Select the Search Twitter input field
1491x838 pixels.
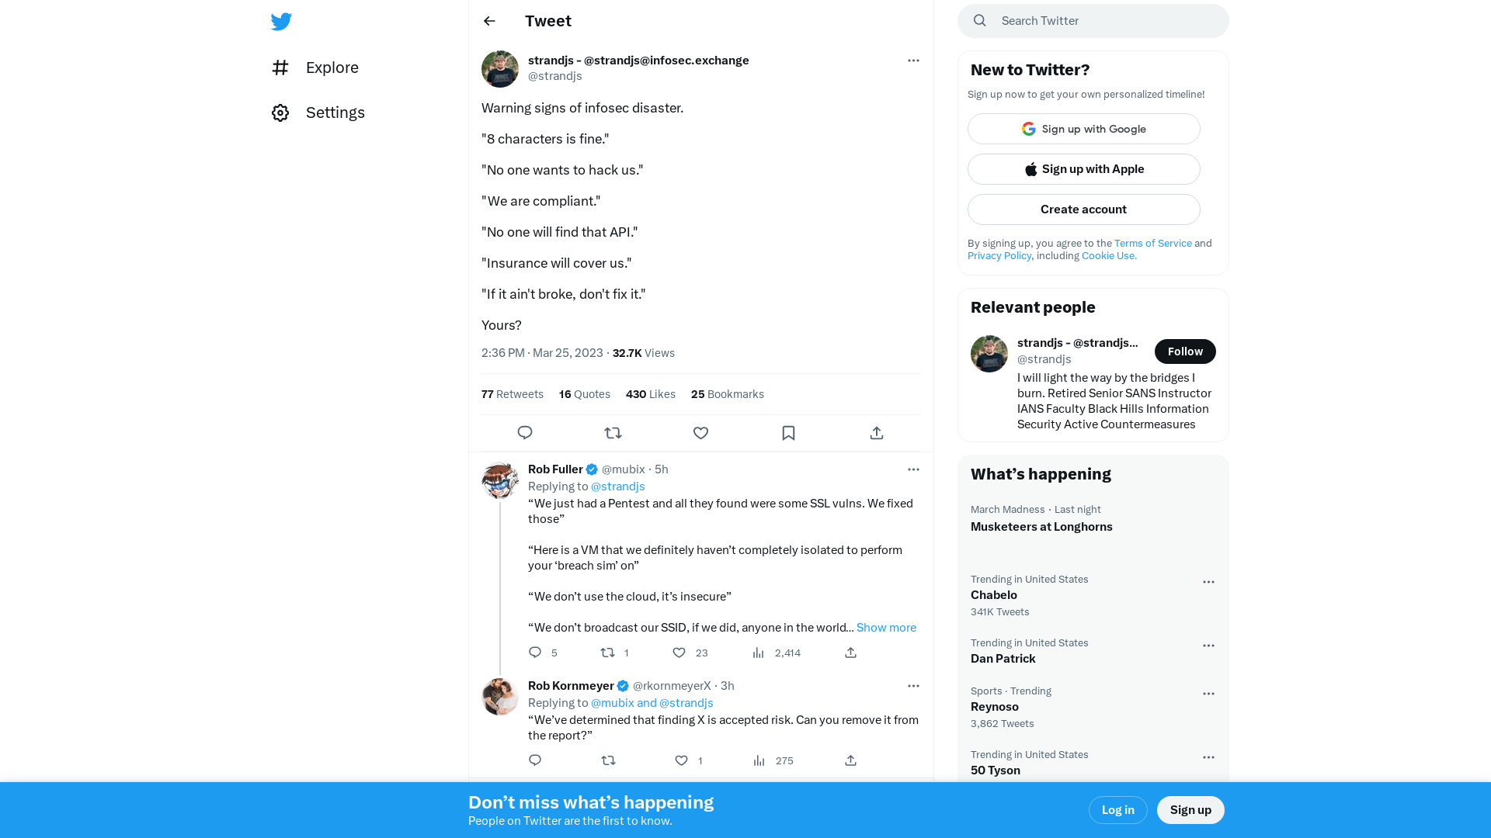[1093, 20]
